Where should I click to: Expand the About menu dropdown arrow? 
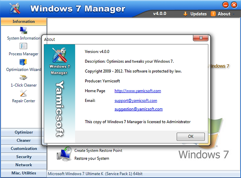point(234,14)
